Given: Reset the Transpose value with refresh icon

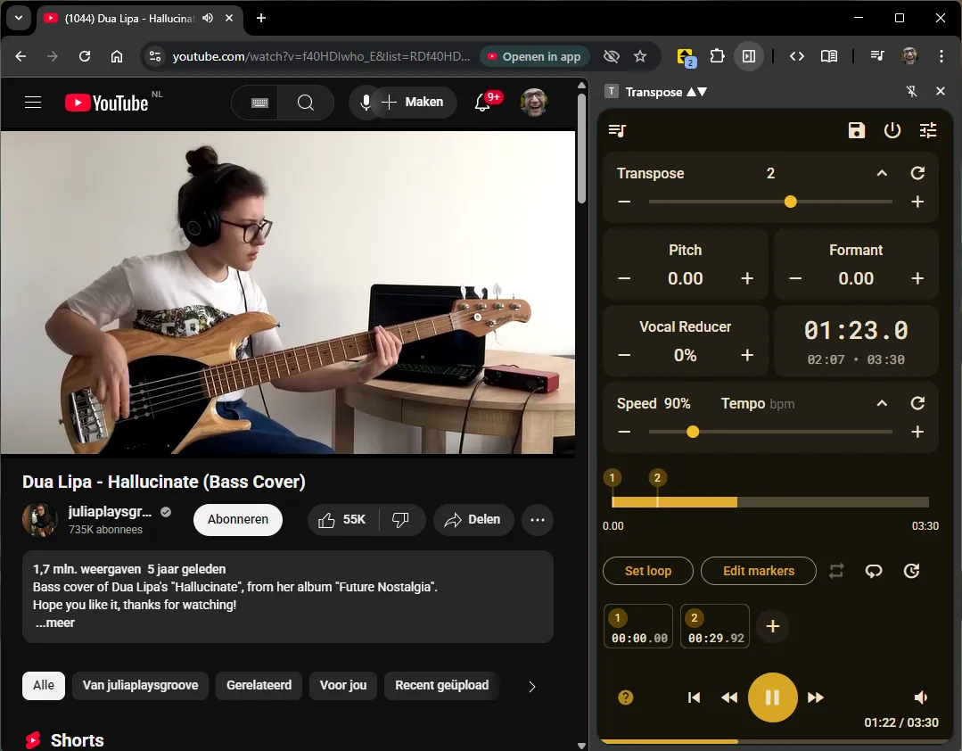Looking at the screenshot, I should 917,172.
